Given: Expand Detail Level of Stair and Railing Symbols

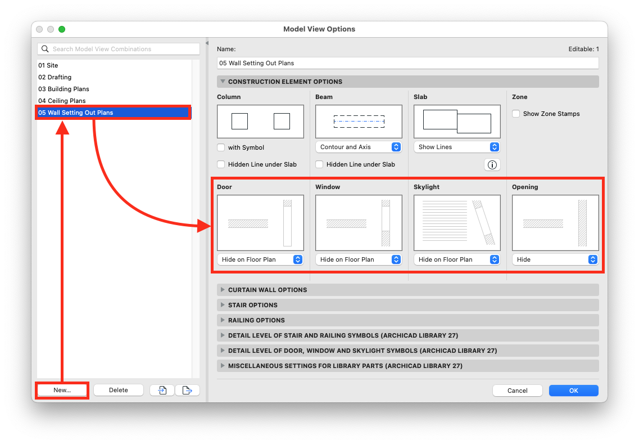Looking at the screenshot, I should click(408, 335).
